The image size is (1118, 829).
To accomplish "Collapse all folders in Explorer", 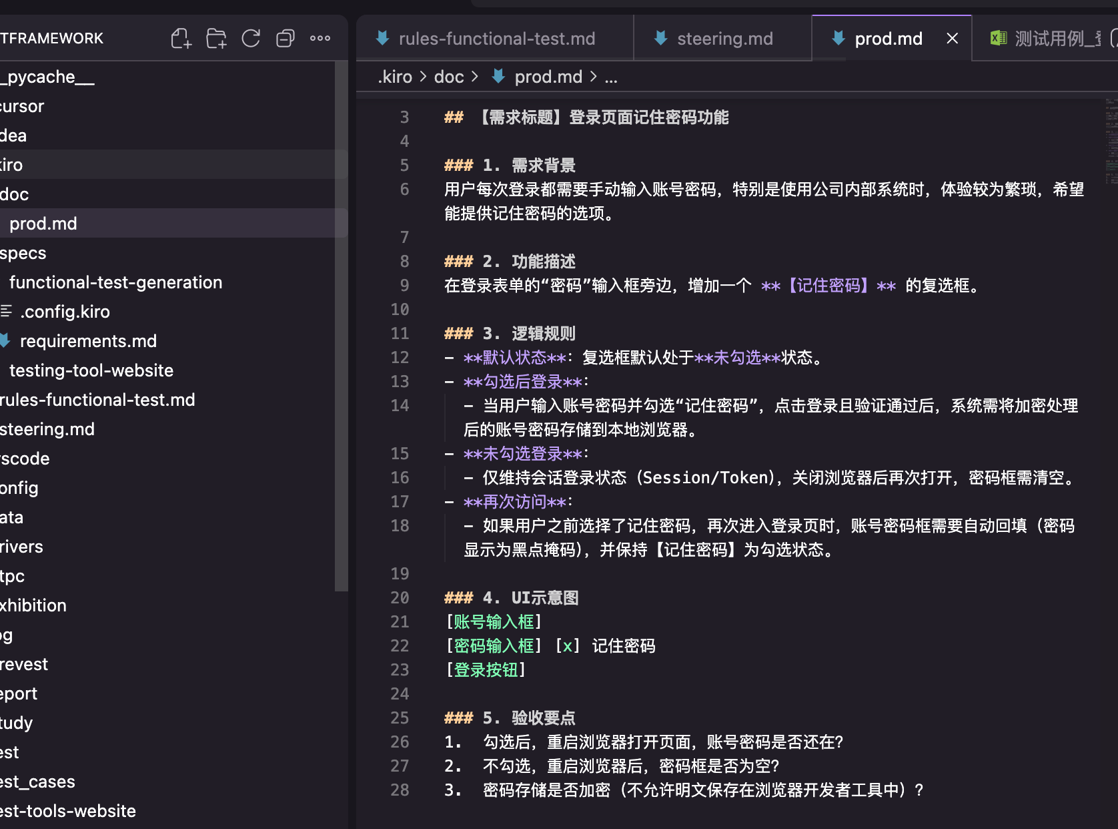I will pyautogui.click(x=286, y=38).
